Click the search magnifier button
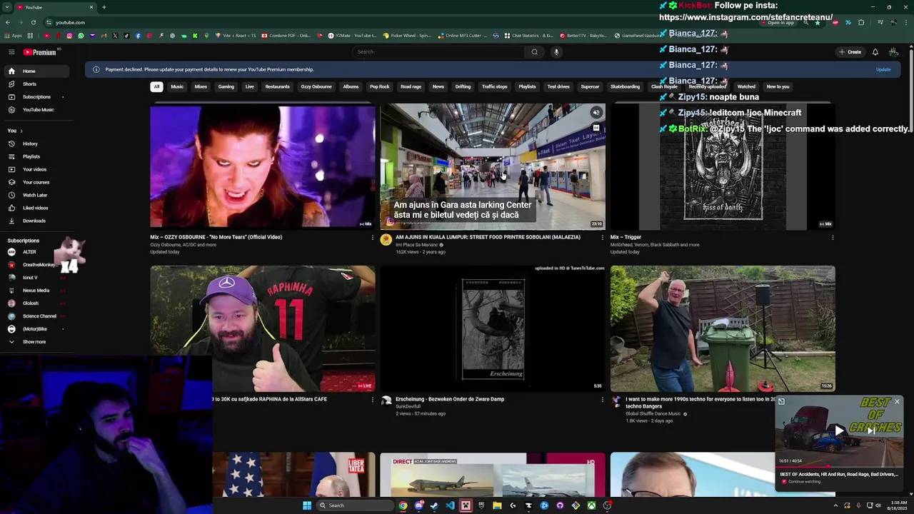914x514 pixels. (534, 51)
